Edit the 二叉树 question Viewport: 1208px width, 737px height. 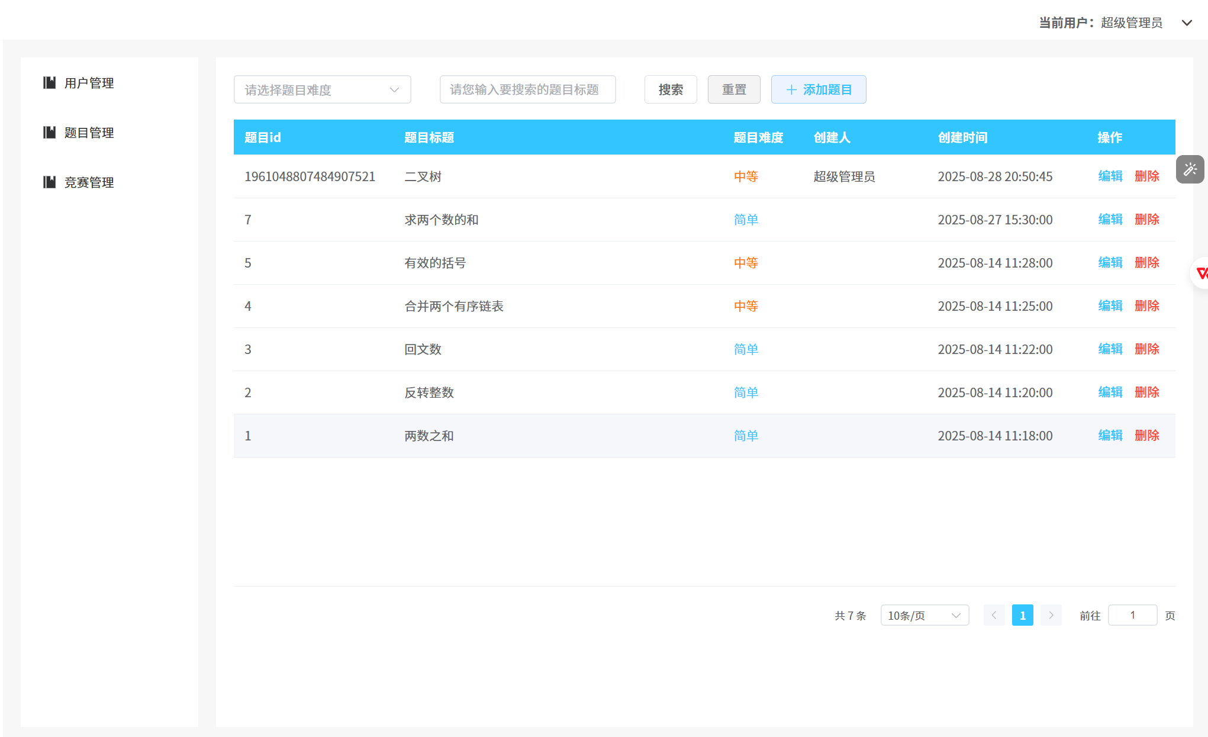(1110, 176)
